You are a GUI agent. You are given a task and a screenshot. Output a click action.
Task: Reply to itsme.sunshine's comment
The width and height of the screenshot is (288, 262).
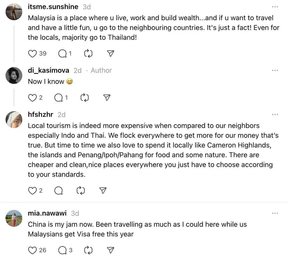point(62,54)
